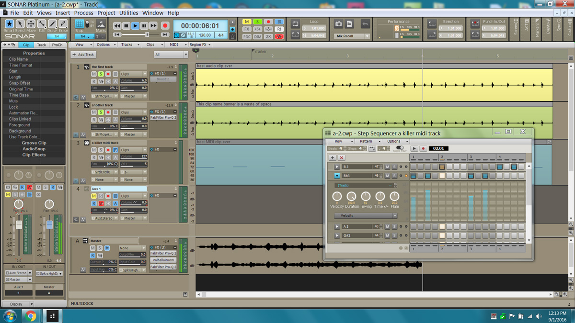The height and width of the screenshot is (323, 575).
Task: Open the Process menu
Action: (83, 13)
